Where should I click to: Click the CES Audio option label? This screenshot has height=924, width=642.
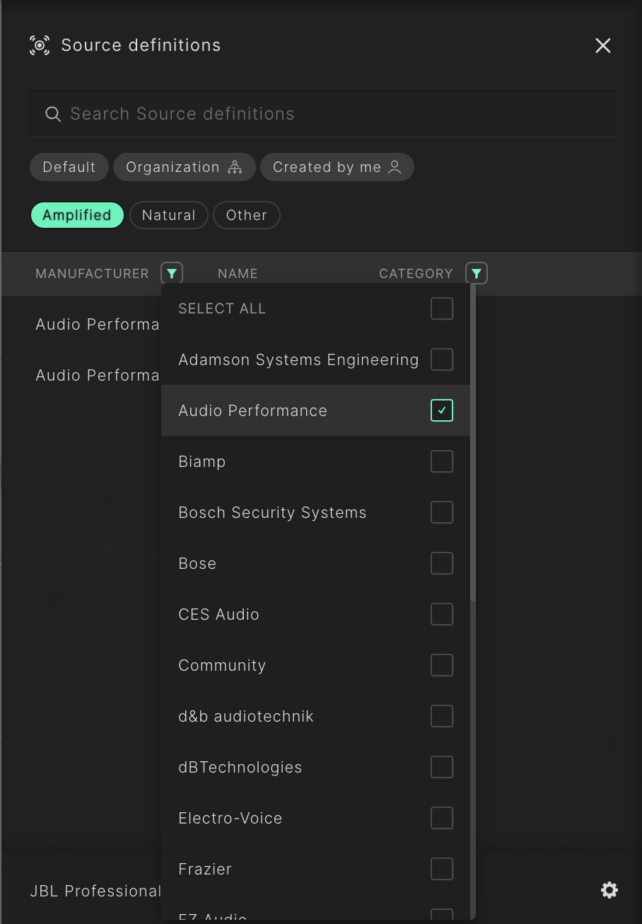click(218, 615)
